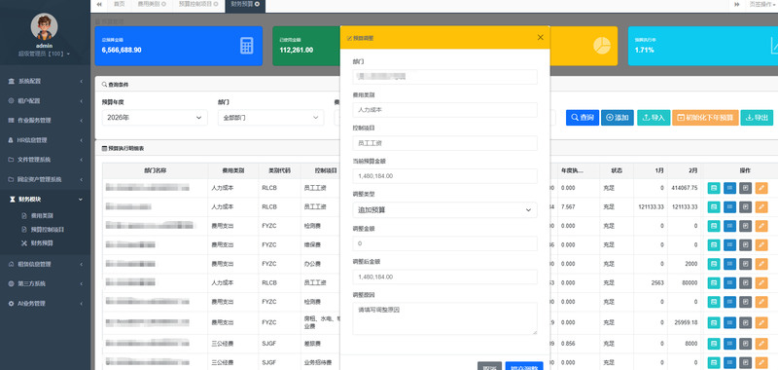Click gray document icon in row with 2563
The width and height of the screenshot is (778, 370).
click(x=745, y=282)
